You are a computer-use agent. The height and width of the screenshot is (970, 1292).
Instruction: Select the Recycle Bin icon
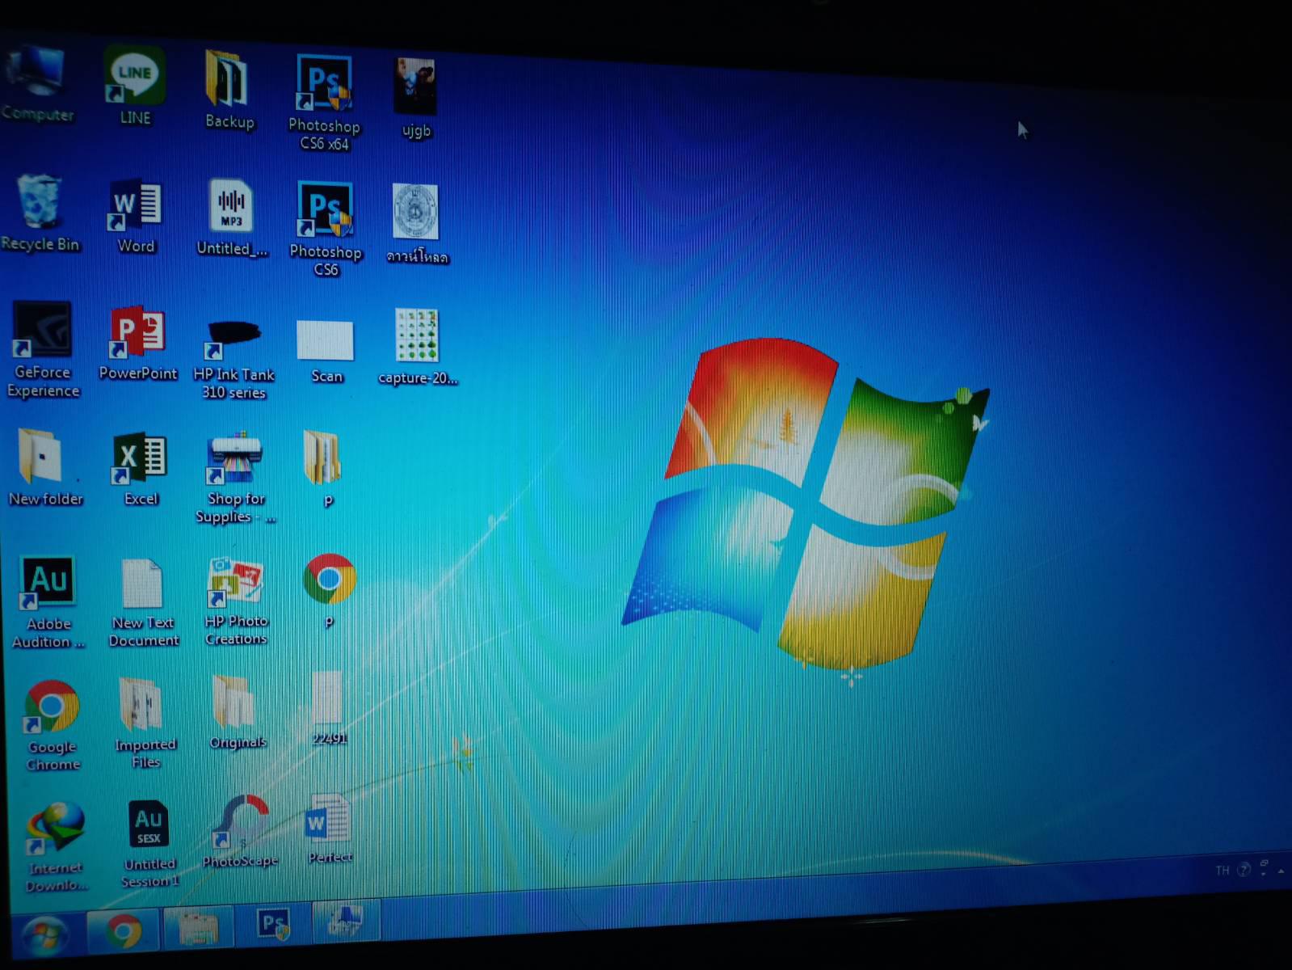40,214
